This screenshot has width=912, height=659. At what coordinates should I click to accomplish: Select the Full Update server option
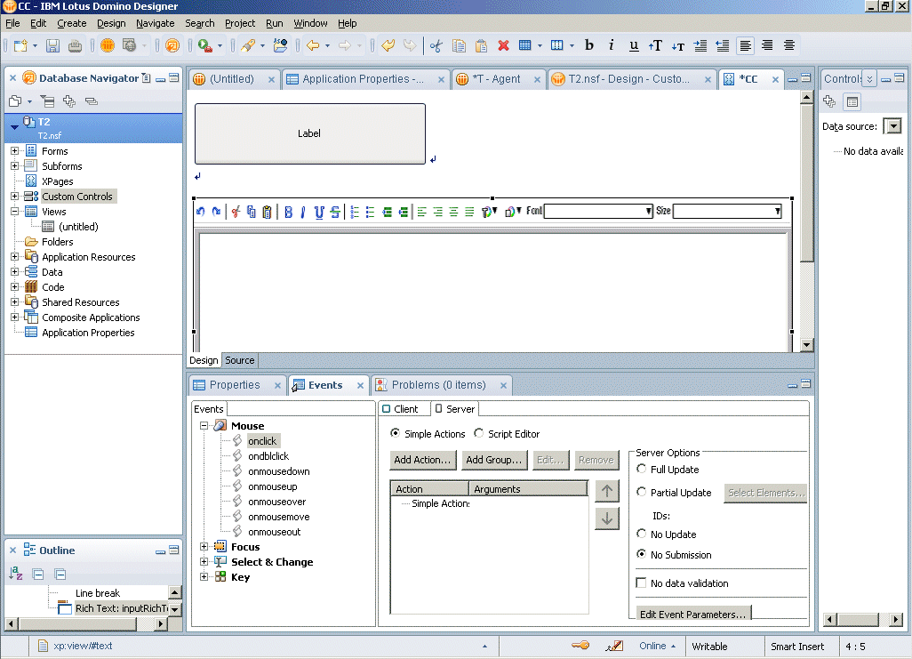(x=642, y=469)
